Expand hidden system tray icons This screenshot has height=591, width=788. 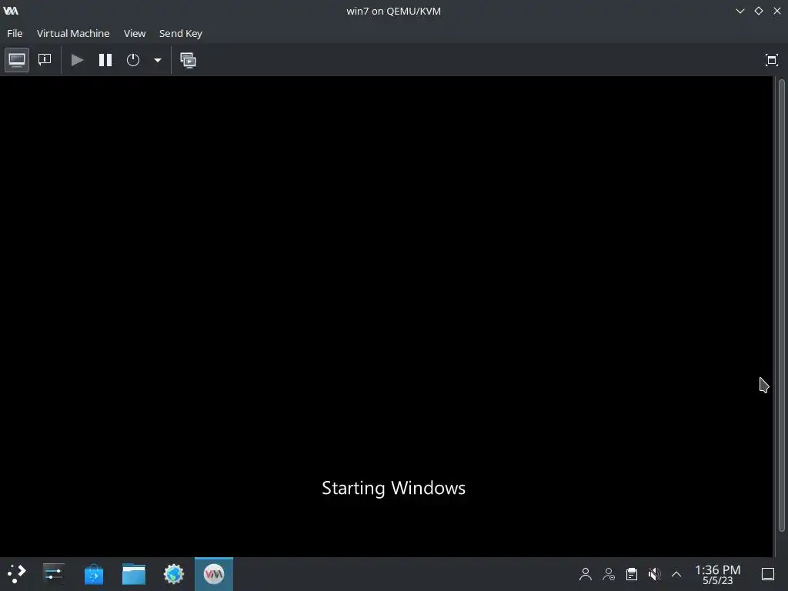click(x=676, y=574)
